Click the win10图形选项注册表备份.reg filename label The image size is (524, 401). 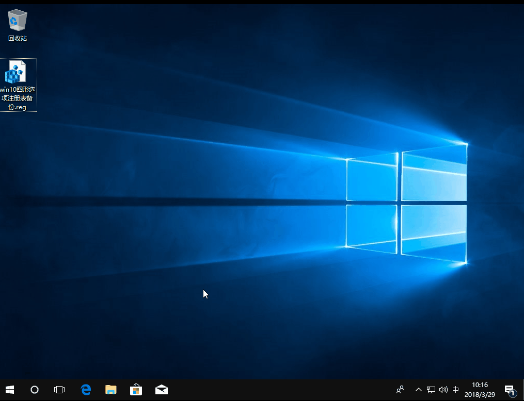click(18, 98)
